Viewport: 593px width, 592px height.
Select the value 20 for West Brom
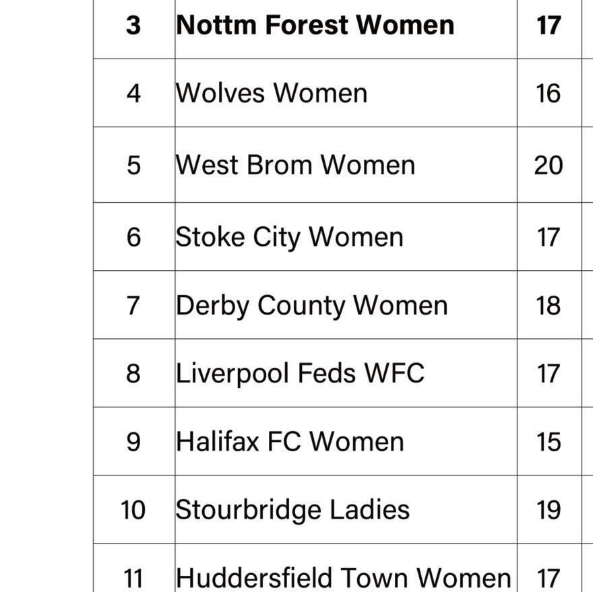(549, 165)
